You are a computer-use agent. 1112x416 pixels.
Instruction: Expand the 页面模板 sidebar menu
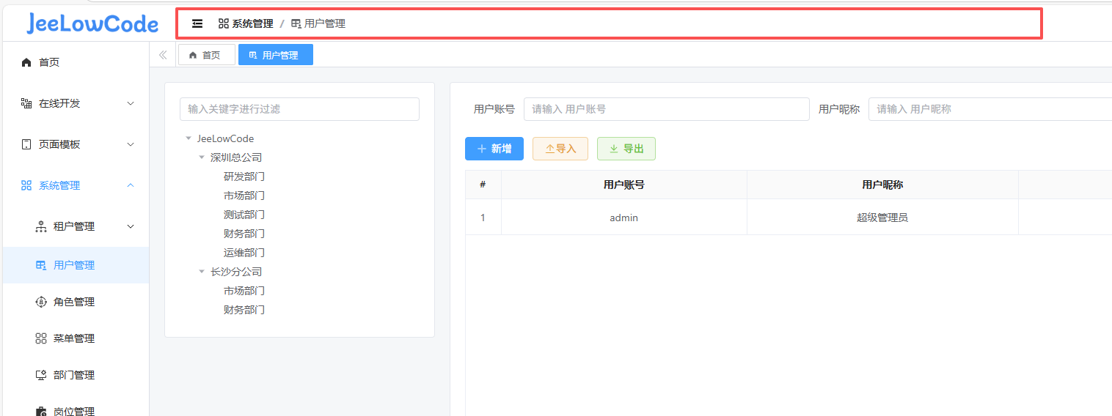tap(131, 144)
